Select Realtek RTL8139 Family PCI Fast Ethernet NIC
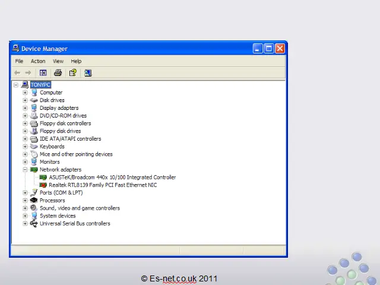The image size is (380, 285). click(103, 185)
